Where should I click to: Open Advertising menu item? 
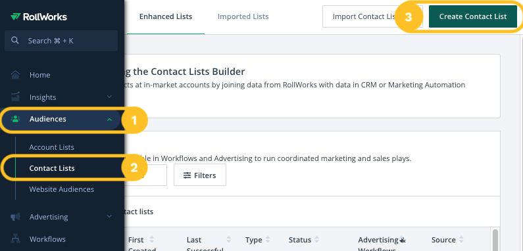coord(49,217)
